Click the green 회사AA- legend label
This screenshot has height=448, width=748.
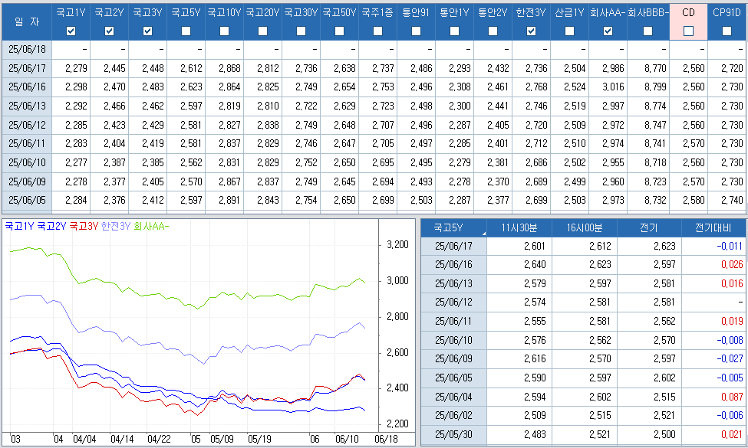150,226
